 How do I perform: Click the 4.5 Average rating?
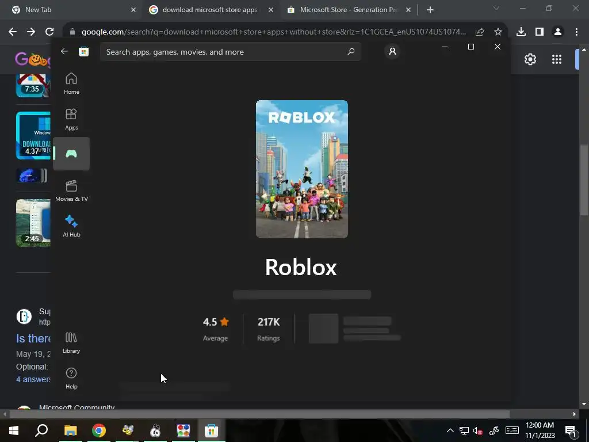(x=216, y=329)
